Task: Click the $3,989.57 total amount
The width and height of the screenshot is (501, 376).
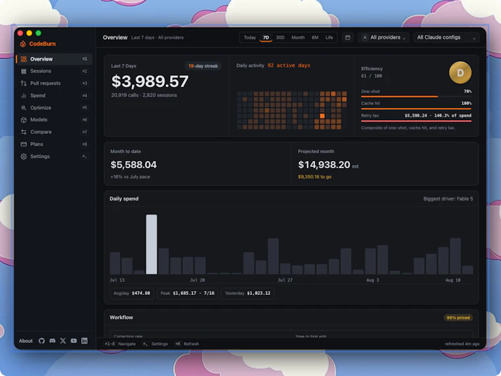Action: (150, 81)
